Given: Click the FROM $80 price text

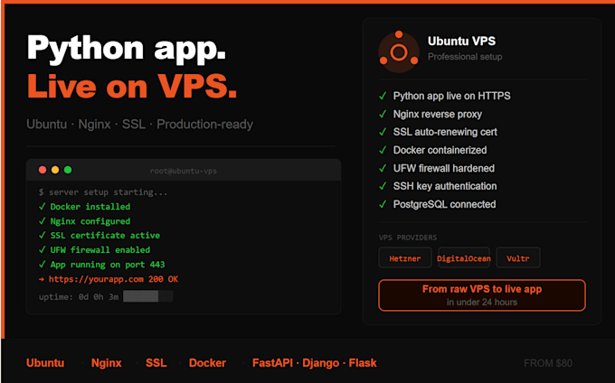Looking at the screenshot, I should coord(548,363).
